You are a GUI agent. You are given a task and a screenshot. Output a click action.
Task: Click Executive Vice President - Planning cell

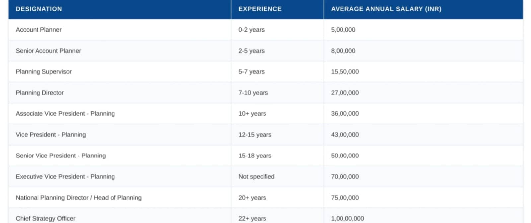pyautogui.click(x=65, y=177)
